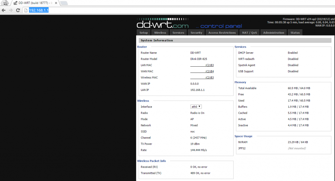
Task: Open the NAT / QoS tab
Action: tap(249, 33)
